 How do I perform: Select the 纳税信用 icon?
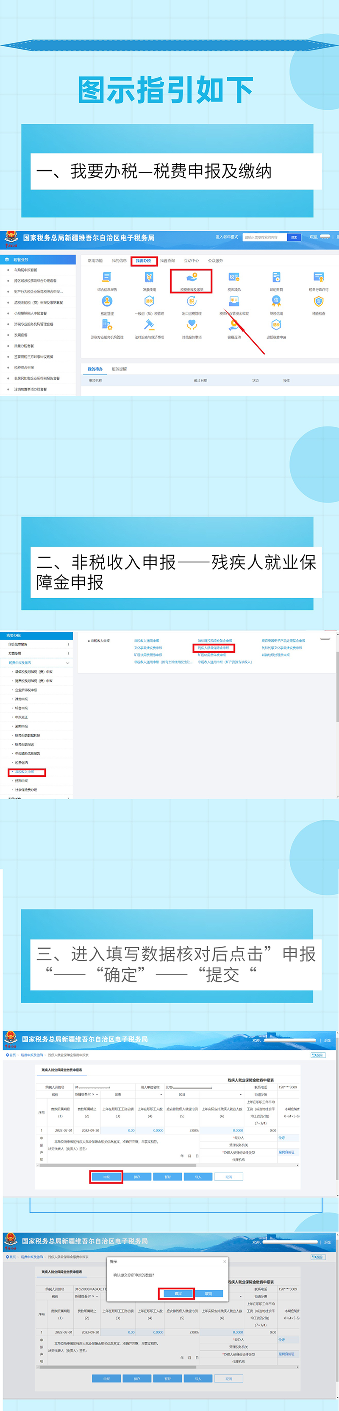[x=277, y=301]
